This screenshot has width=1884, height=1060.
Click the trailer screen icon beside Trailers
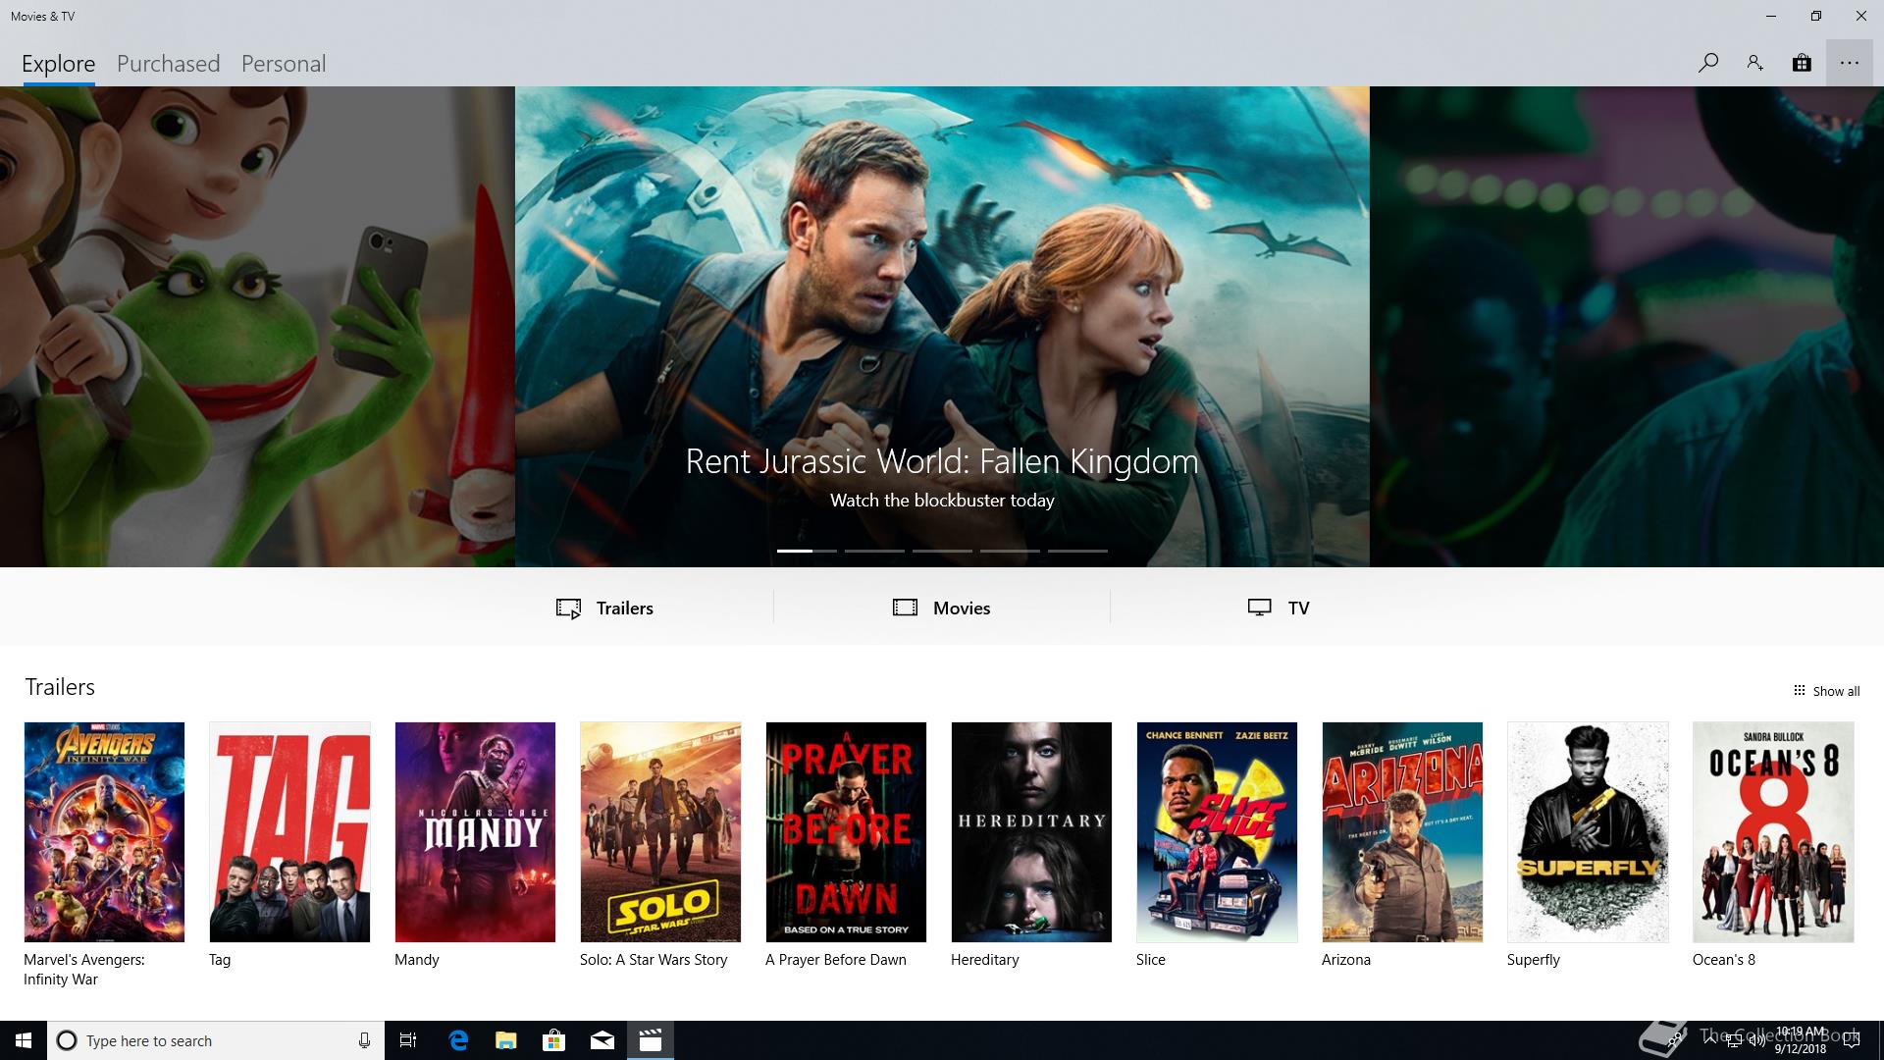tap(568, 609)
